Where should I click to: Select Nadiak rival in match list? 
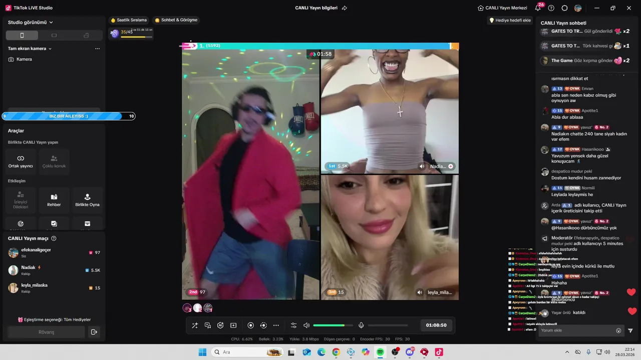point(54,270)
